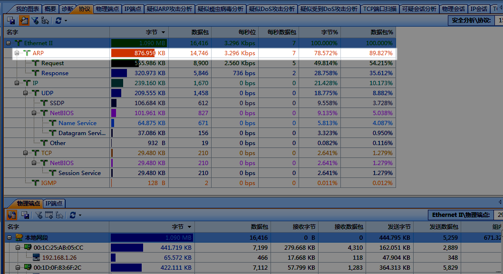Switch to the 诊断 tab

coord(68,9)
